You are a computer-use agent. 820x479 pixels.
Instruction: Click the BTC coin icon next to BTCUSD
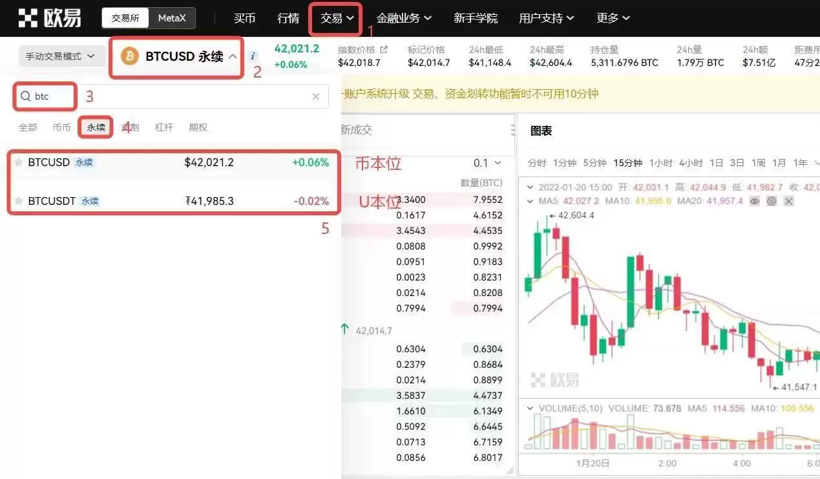pos(128,56)
